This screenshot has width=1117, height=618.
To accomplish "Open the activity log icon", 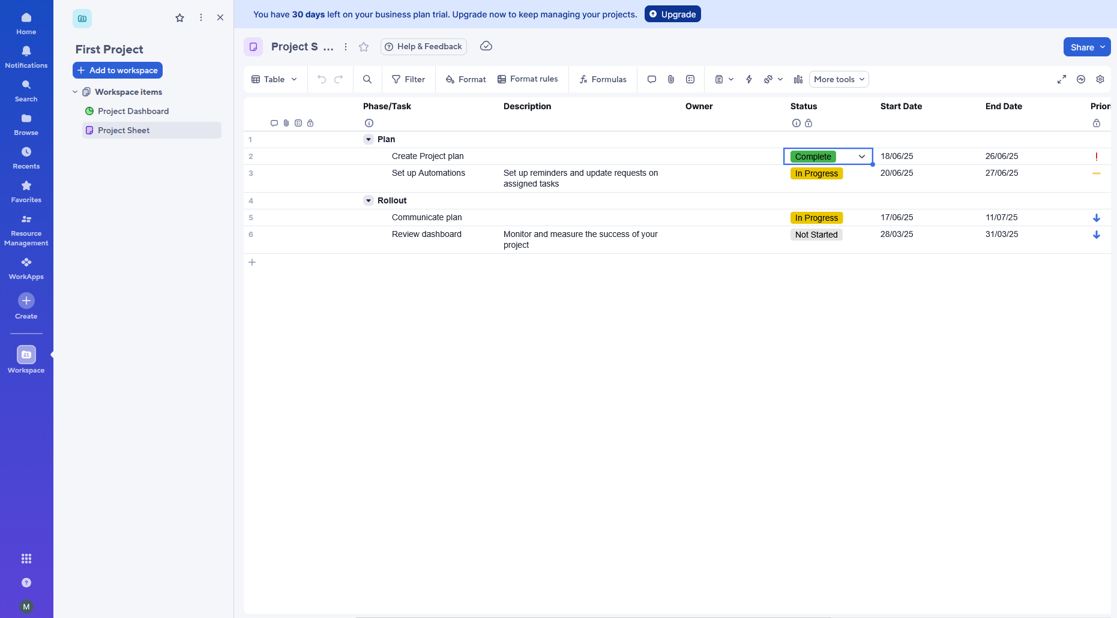I will (x=1081, y=79).
